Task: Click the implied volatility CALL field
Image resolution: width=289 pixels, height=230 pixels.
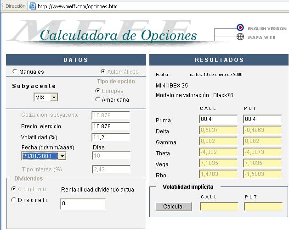Action: (219, 207)
